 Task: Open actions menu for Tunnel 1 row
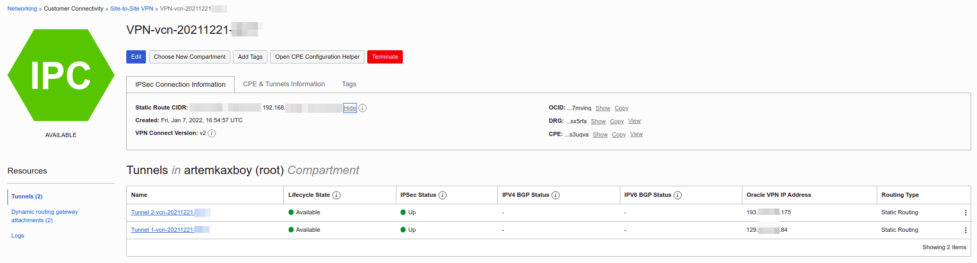tap(965, 230)
